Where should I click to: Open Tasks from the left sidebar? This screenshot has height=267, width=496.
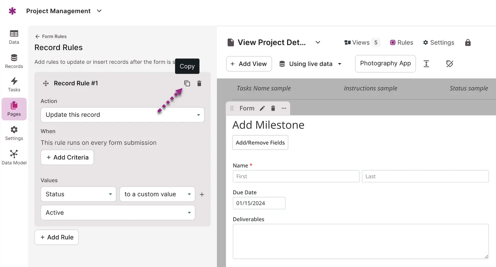pyautogui.click(x=14, y=84)
